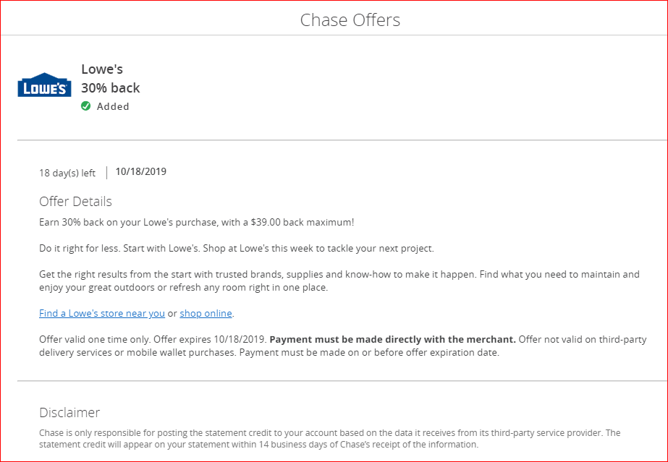Click the Do it right for less sentence
Image resolution: width=668 pixels, height=462 pixels.
(80, 249)
